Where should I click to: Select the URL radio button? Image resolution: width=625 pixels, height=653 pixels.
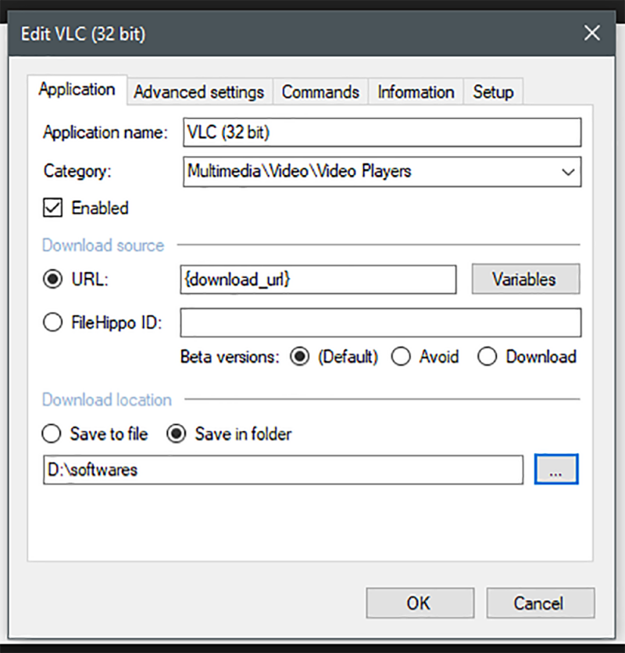[x=52, y=280]
